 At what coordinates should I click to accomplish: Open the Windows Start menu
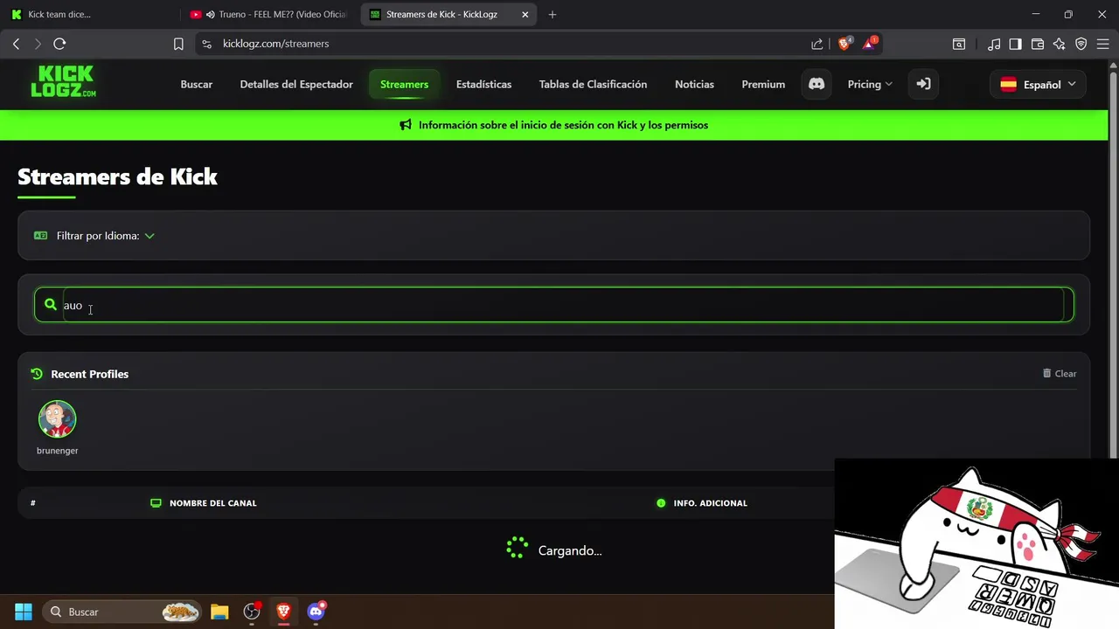(x=24, y=612)
